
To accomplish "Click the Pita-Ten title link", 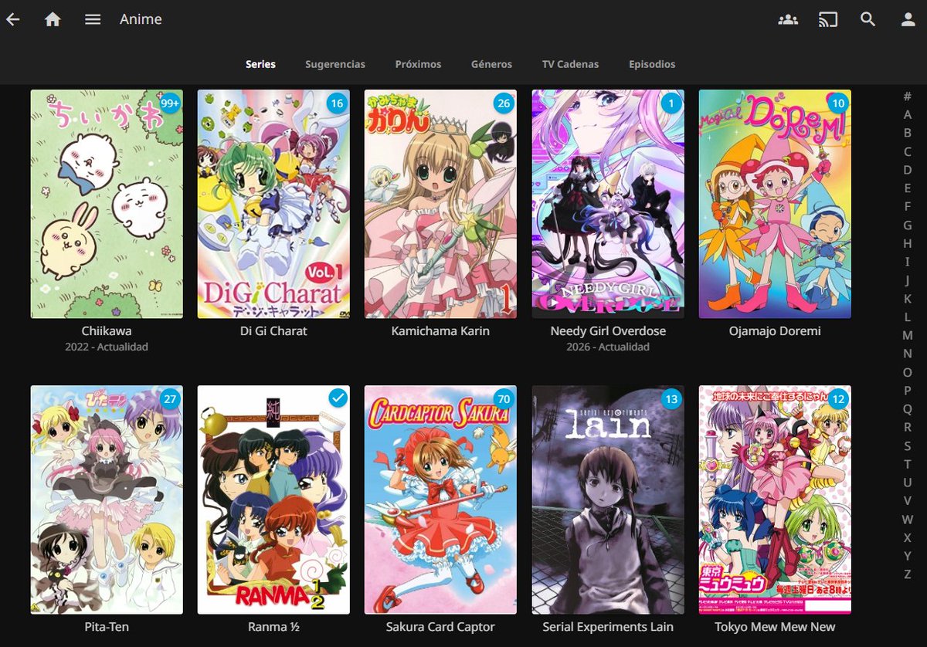I will (x=107, y=626).
